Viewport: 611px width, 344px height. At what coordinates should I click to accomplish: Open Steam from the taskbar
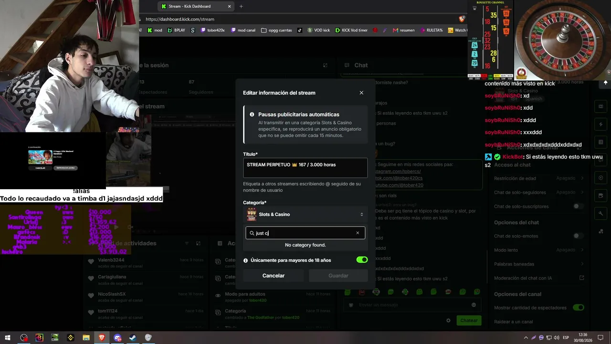pos(133,338)
